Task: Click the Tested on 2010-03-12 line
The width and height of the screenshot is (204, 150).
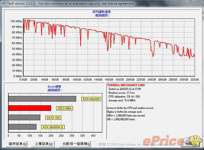Action: point(125,89)
